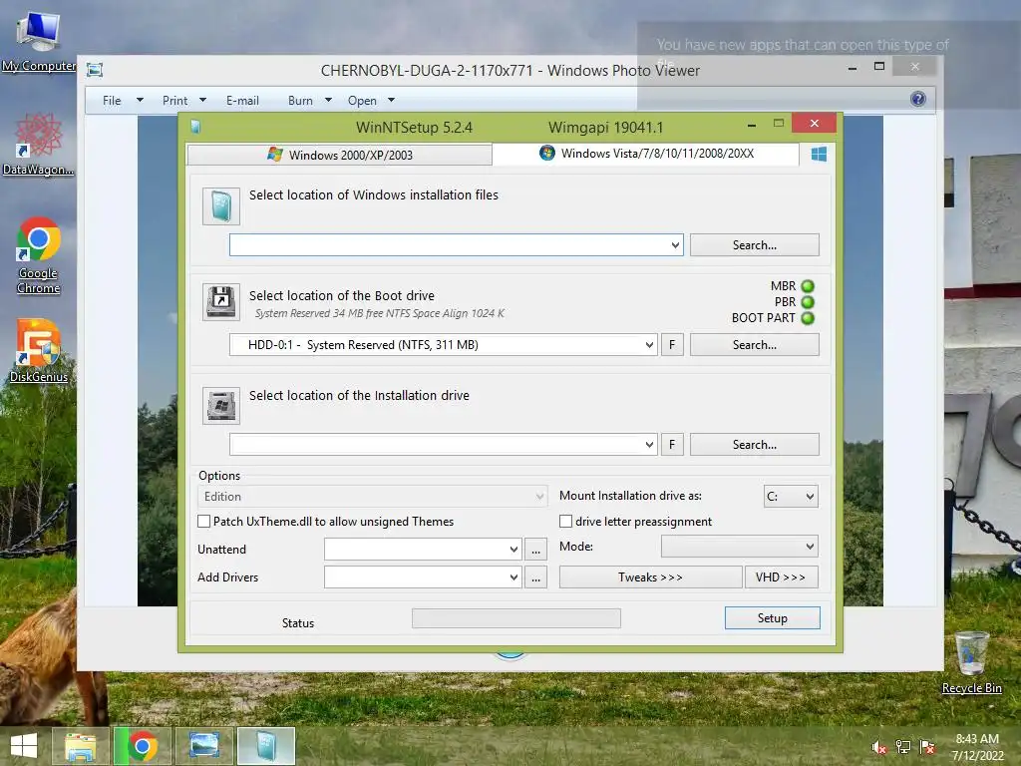
Task: Click the Action Center flag tray icon
Action: (928, 747)
